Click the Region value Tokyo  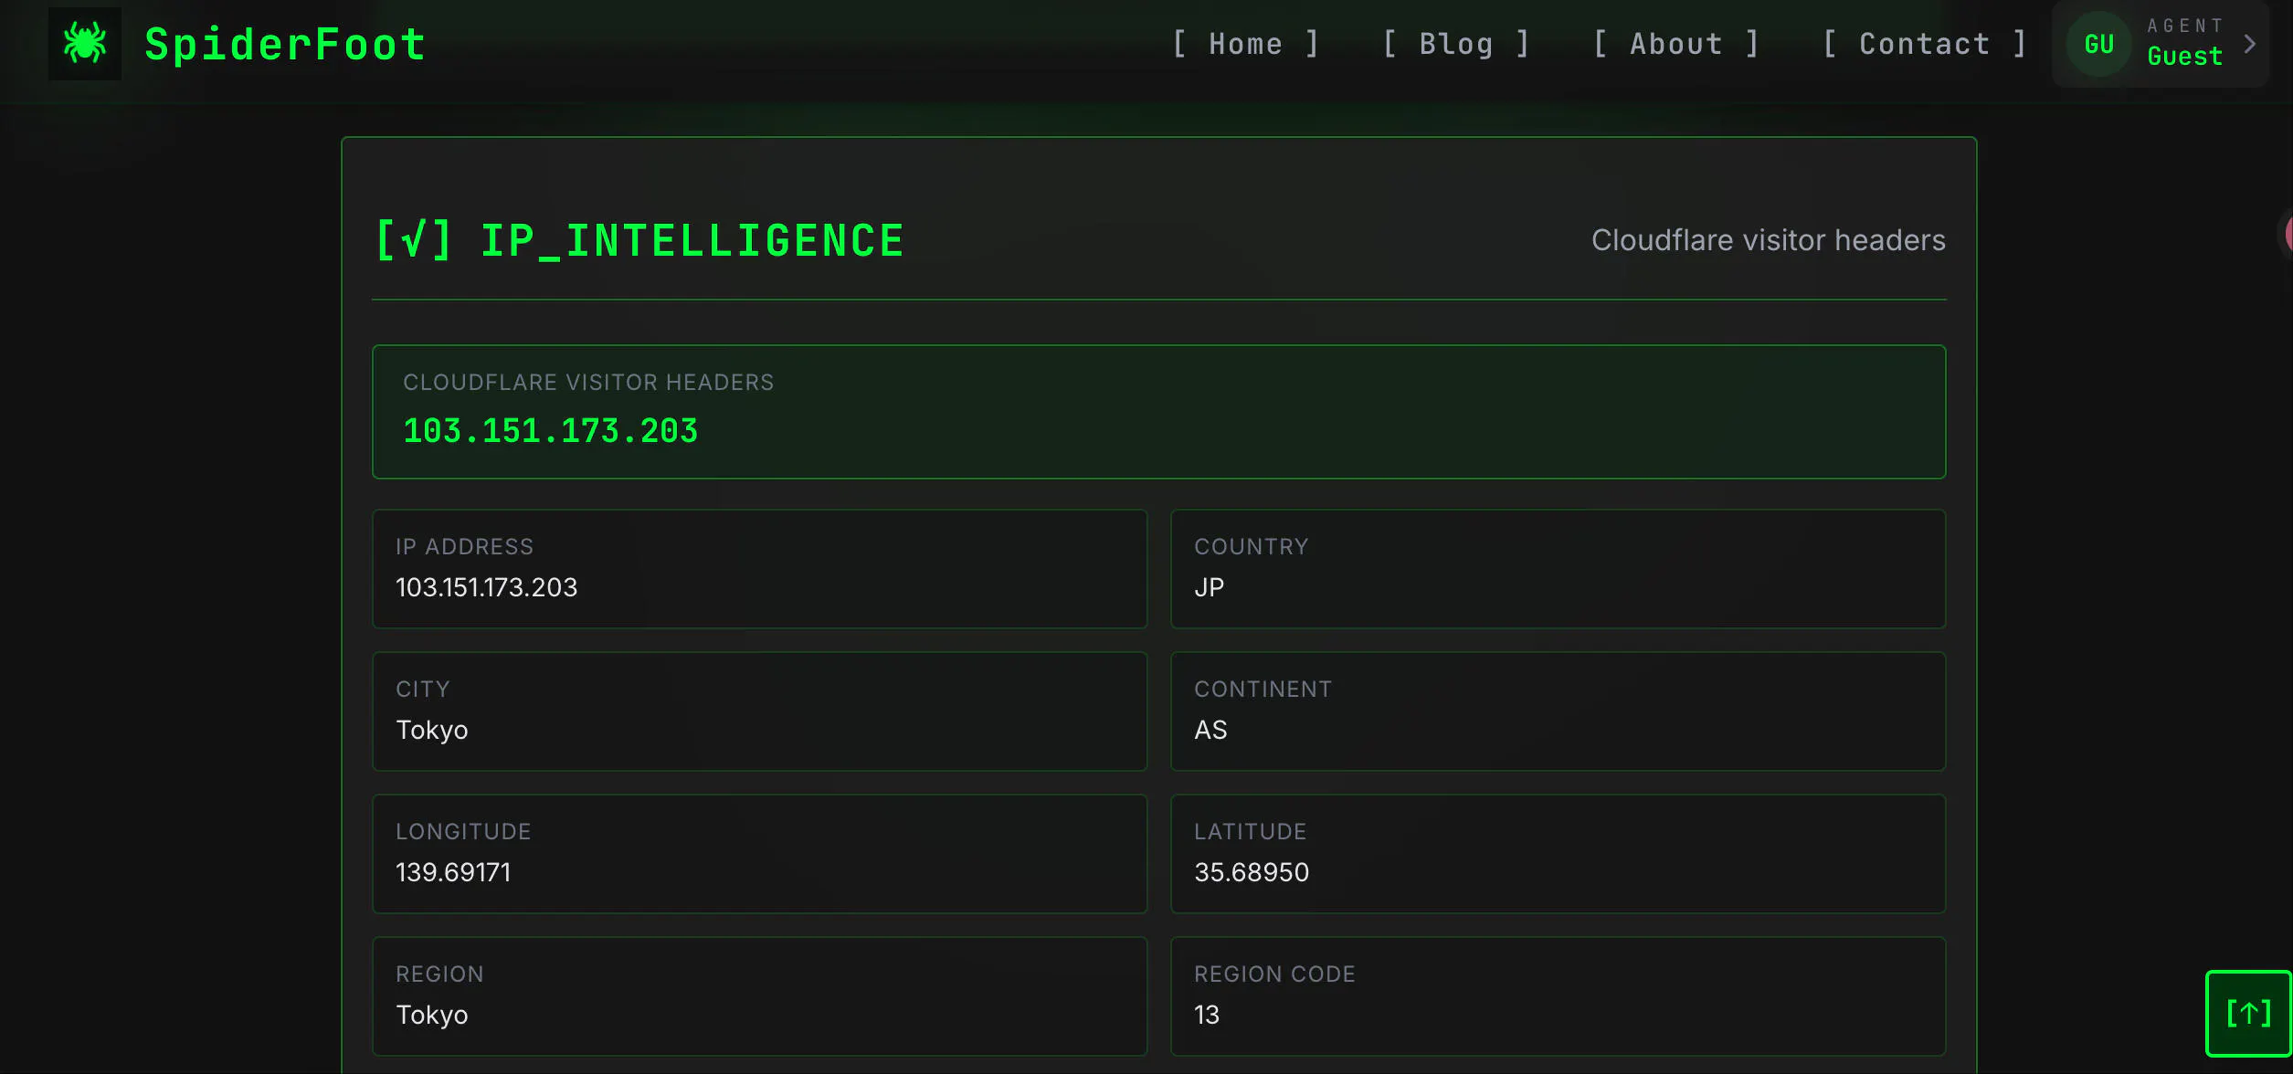pyautogui.click(x=431, y=1015)
